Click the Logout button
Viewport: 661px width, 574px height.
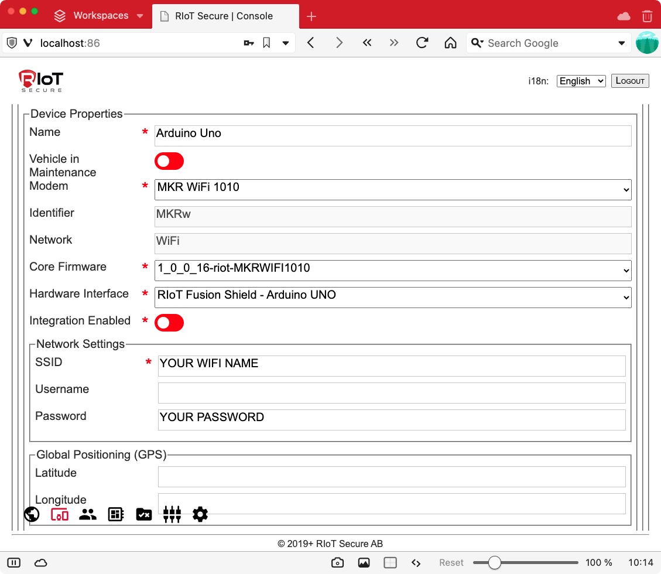(x=630, y=81)
